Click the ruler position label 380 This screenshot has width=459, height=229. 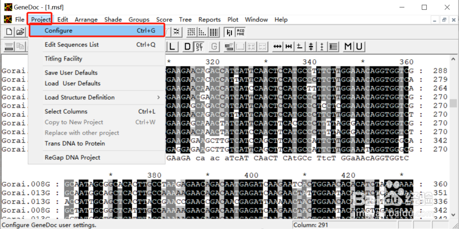click(155, 175)
